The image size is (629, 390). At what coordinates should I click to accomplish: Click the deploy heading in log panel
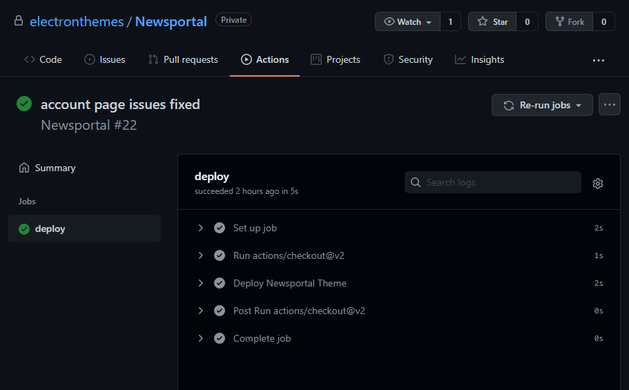pos(212,177)
